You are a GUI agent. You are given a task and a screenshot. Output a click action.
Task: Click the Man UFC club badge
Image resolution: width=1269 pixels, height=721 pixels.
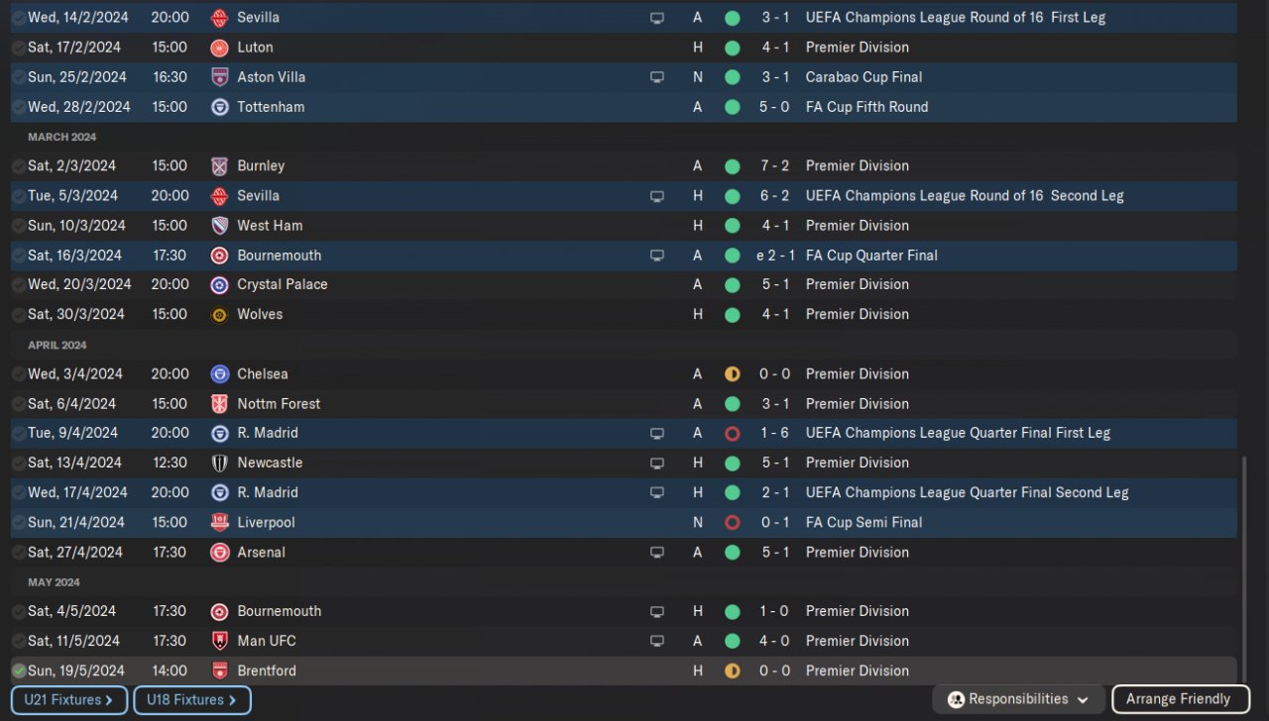219,642
